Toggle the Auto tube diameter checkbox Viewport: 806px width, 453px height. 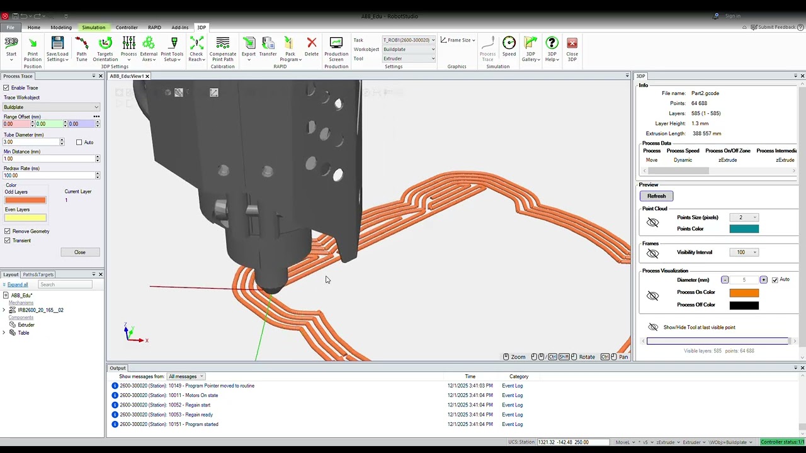79,142
